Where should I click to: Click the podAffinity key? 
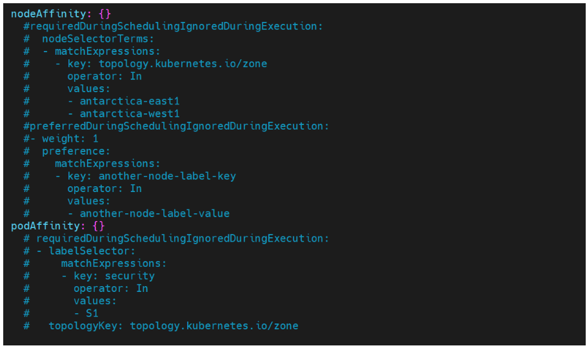point(45,226)
